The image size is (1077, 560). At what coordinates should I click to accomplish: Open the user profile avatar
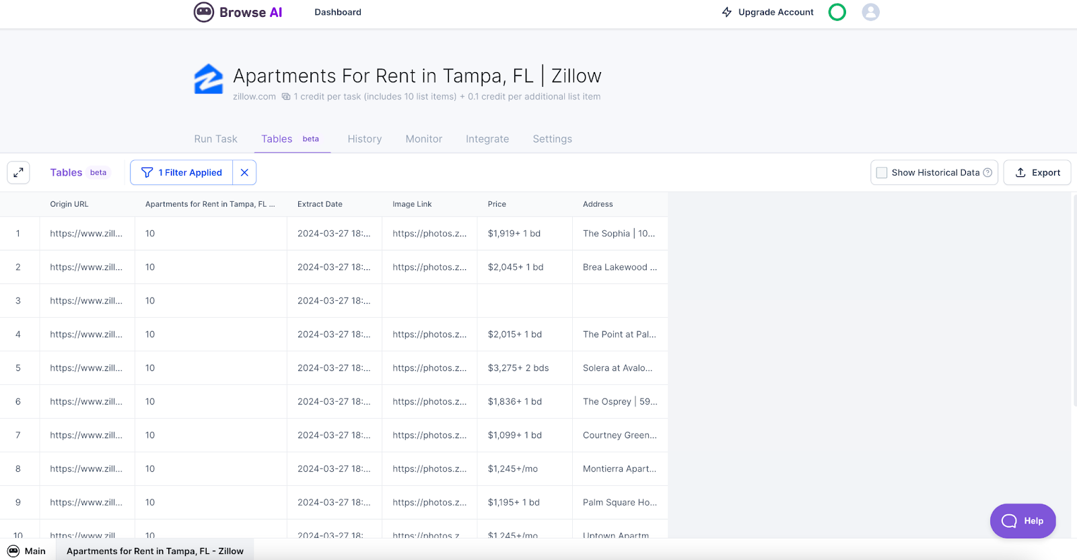coord(871,12)
